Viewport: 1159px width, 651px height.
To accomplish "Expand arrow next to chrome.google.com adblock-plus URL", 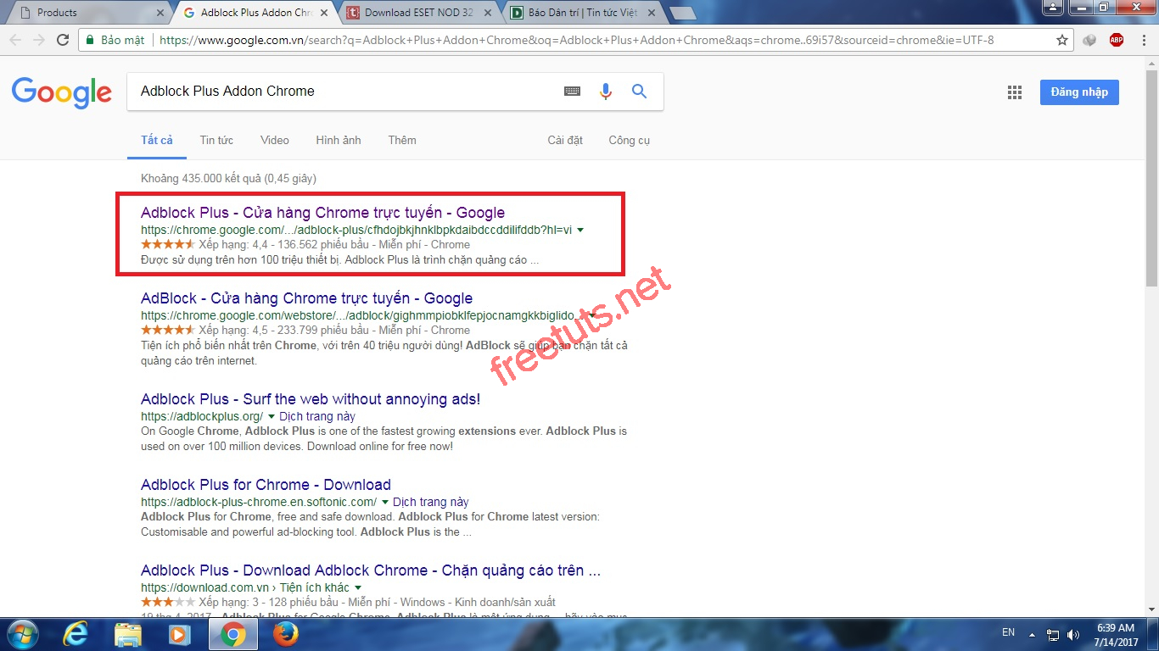I will (x=580, y=230).
